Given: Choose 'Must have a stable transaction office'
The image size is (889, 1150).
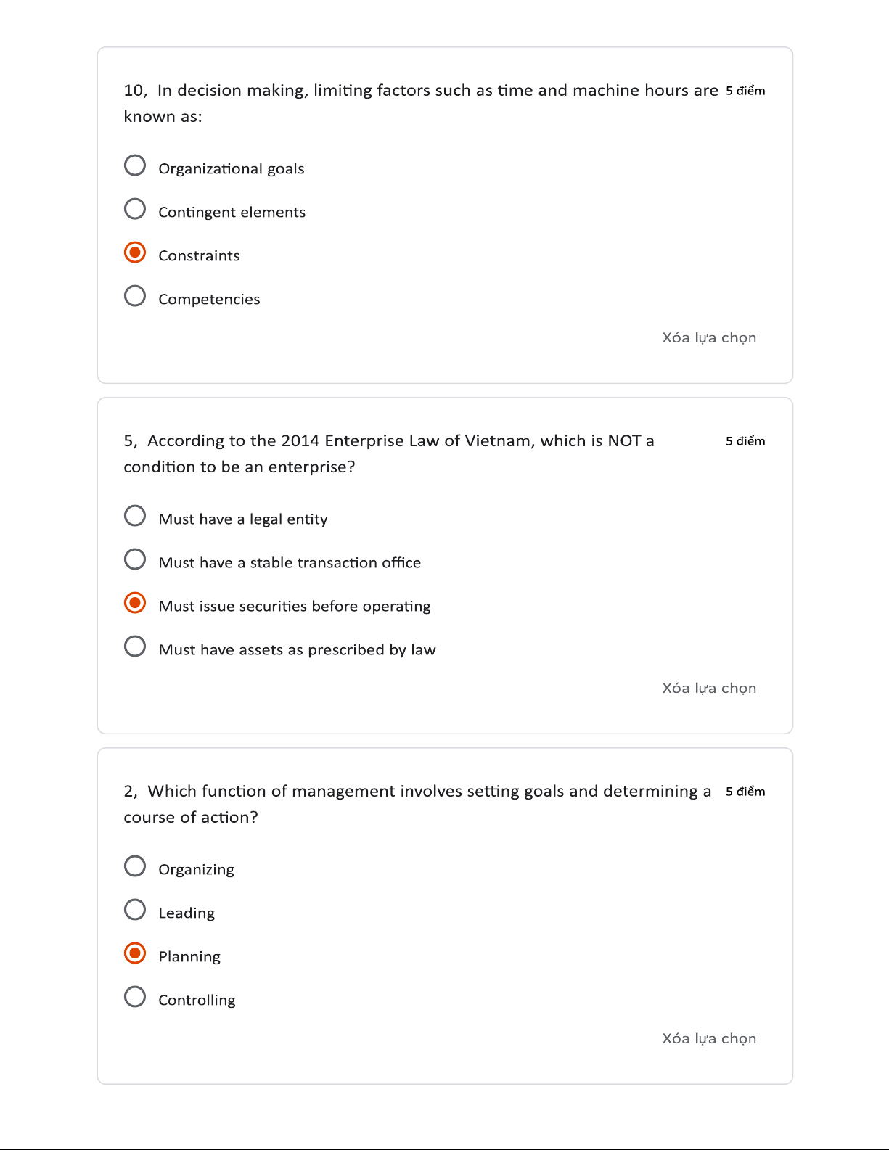Looking at the screenshot, I should (135, 559).
